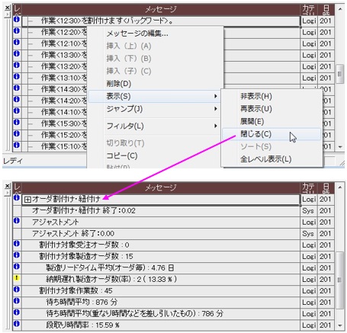The width and height of the screenshot is (347, 333).
Task: Click the upper pane vertical scrollbar thumb
Action: (x=340, y=74)
